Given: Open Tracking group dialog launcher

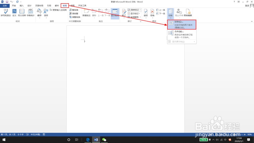Looking at the screenshot, I should tap(140, 21).
